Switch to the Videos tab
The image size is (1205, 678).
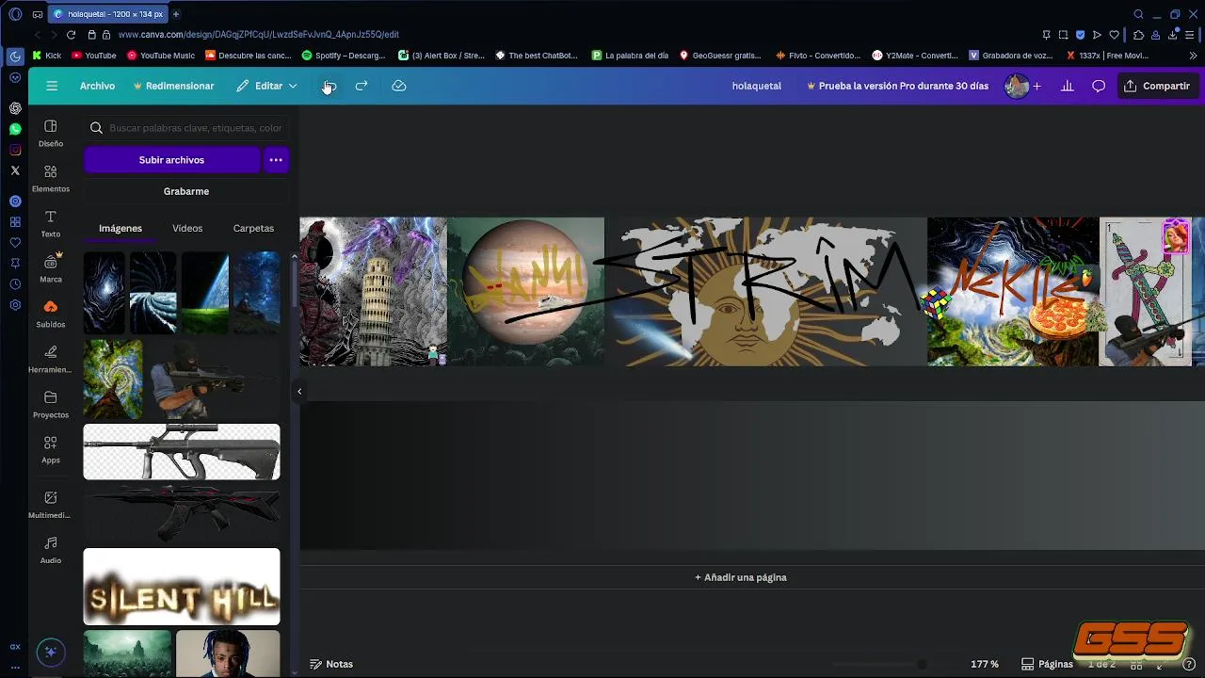pos(187,228)
